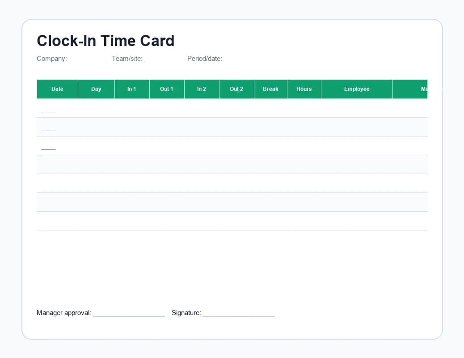Select the Out 2 column header
This screenshot has width=464, height=358.
(237, 89)
